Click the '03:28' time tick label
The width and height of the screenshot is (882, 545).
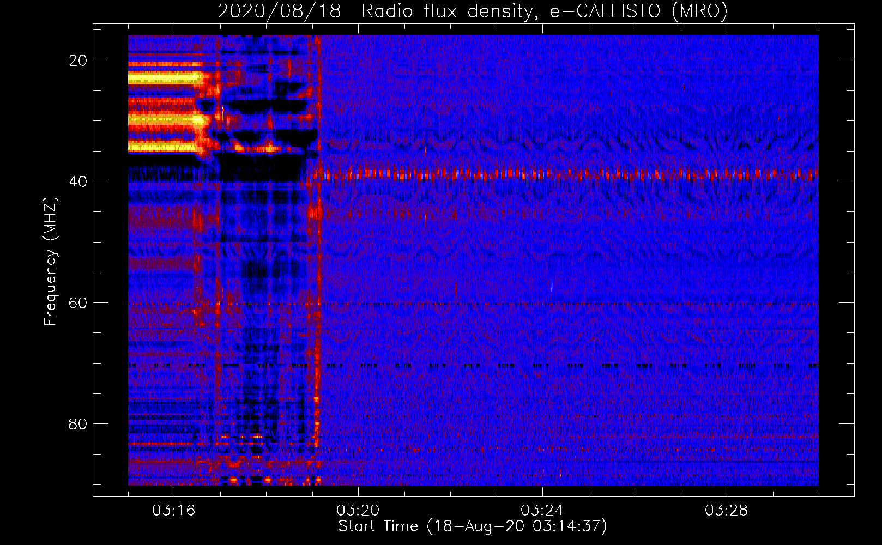coord(727,511)
